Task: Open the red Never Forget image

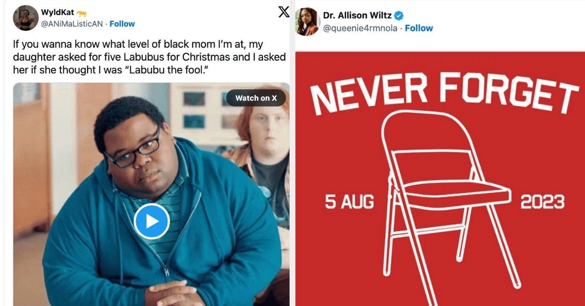Action: pyautogui.click(x=440, y=178)
